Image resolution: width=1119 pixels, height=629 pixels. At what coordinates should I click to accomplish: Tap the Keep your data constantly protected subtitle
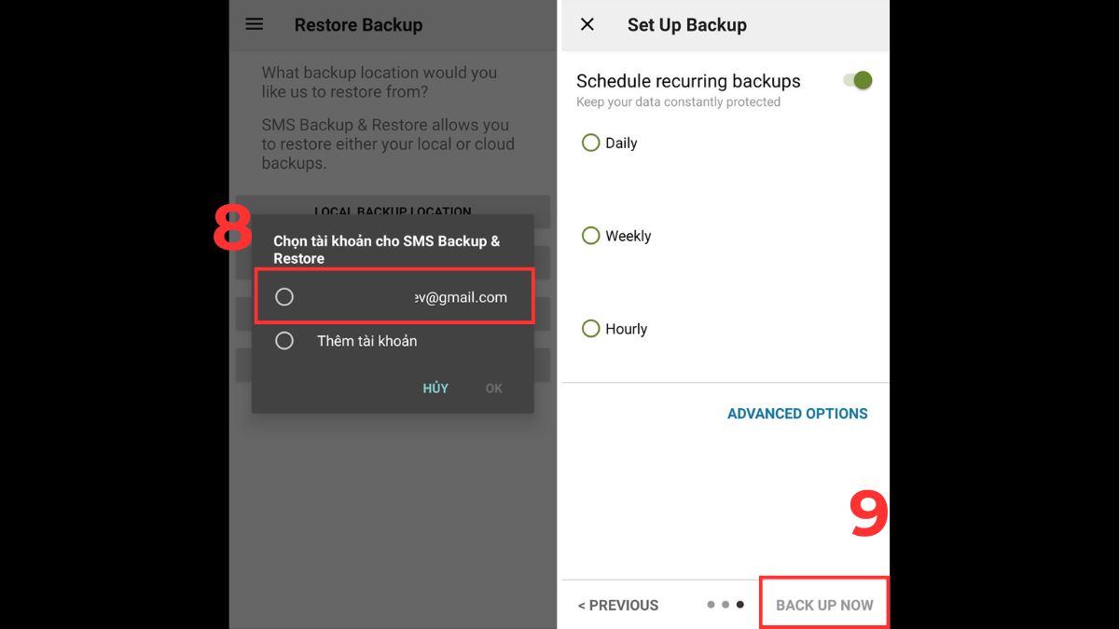(x=678, y=103)
